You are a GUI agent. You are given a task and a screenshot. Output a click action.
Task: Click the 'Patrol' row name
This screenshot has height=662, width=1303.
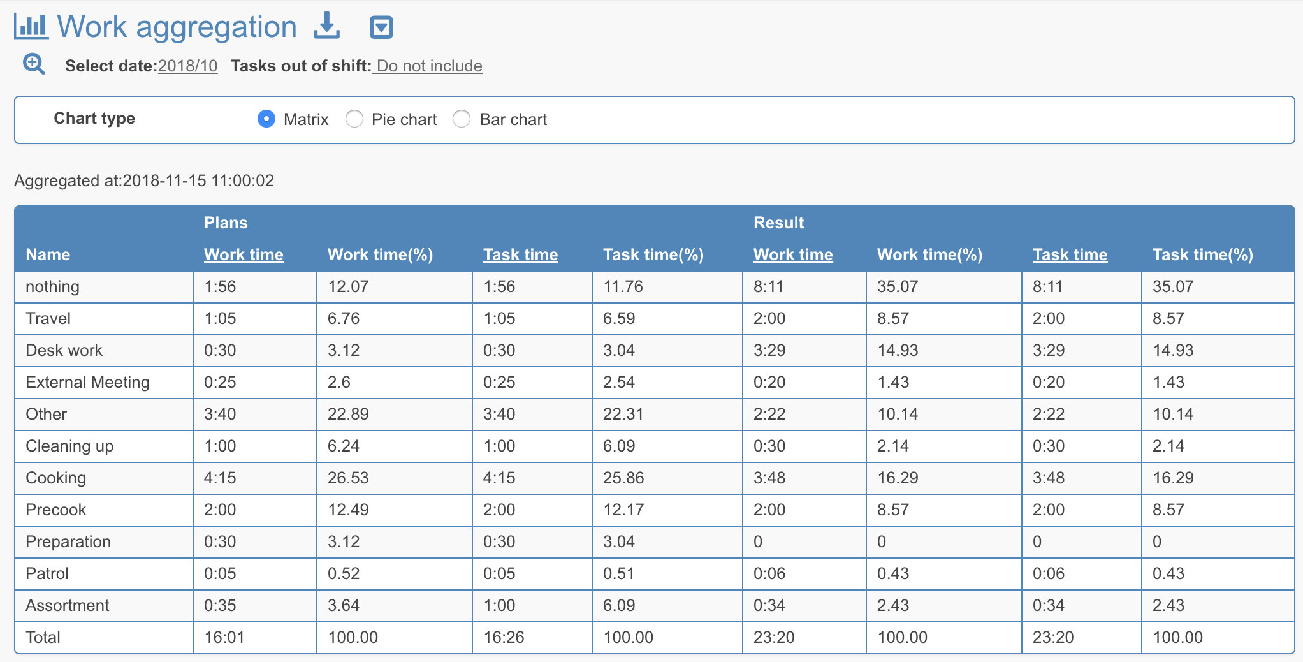tap(47, 573)
